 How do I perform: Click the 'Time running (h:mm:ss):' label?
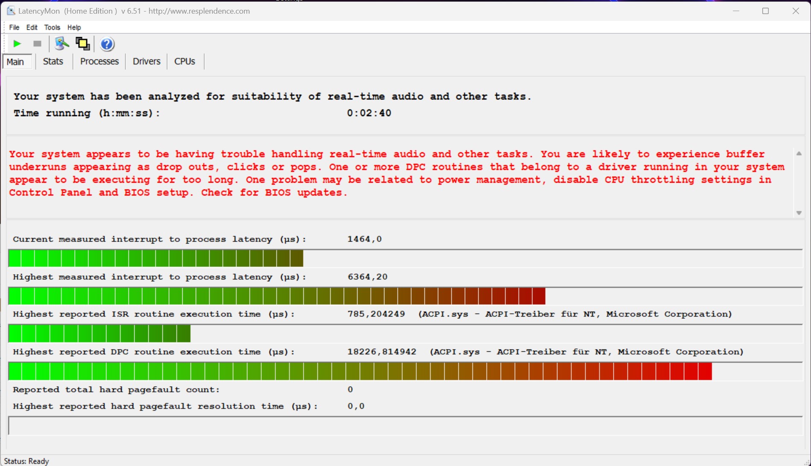pos(87,113)
